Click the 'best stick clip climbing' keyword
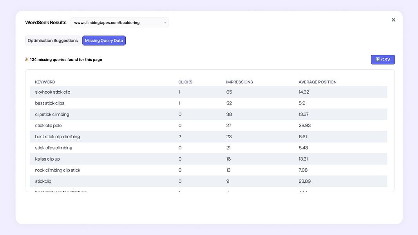The image size is (418, 235). tap(57, 137)
